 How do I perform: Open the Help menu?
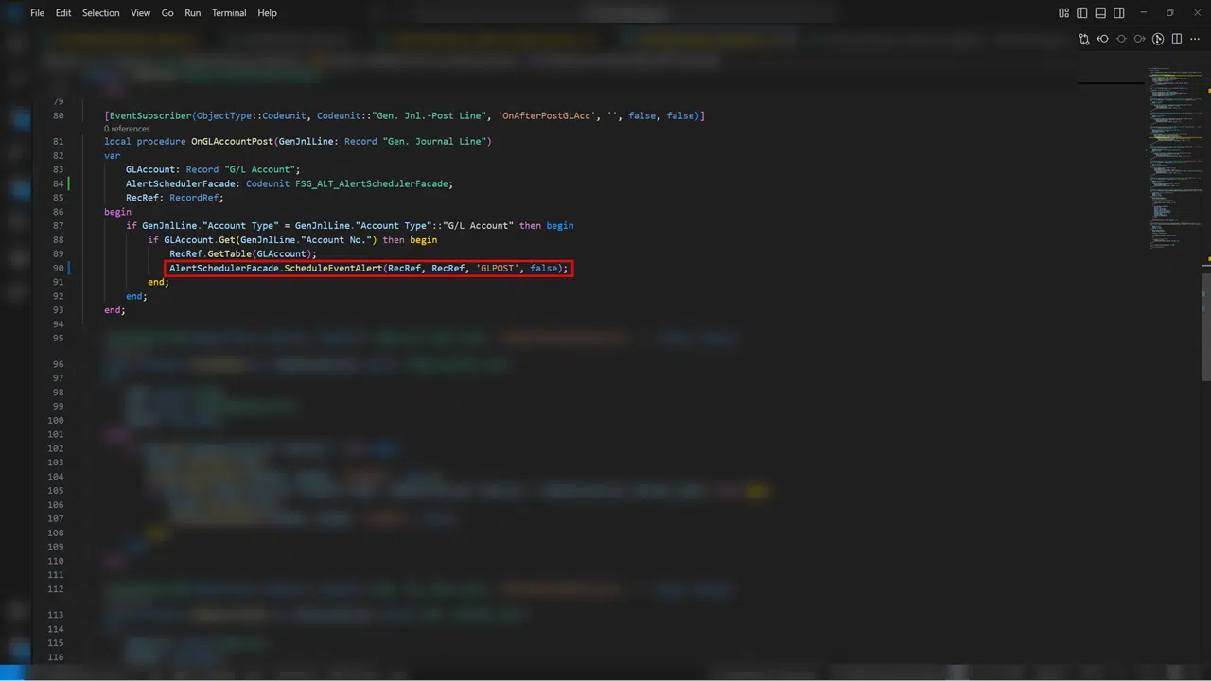tap(268, 13)
